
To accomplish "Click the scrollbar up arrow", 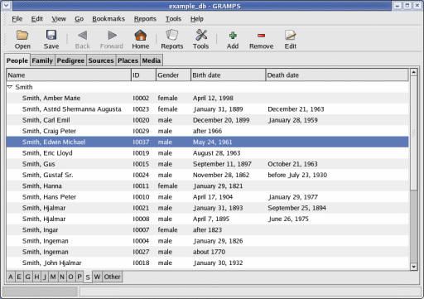I will 413,72.
